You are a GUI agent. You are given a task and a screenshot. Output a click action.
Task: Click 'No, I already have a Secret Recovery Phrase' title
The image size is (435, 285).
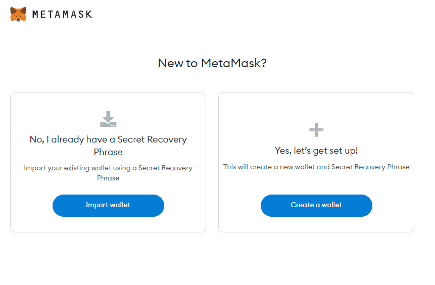108,146
